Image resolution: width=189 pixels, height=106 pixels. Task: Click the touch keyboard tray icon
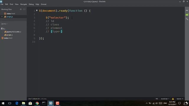pyautogui.click(x=160, y=103)
